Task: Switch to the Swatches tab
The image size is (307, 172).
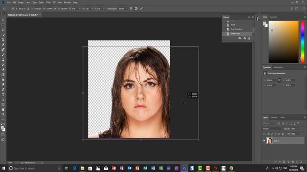Action: tap(273, 17)
